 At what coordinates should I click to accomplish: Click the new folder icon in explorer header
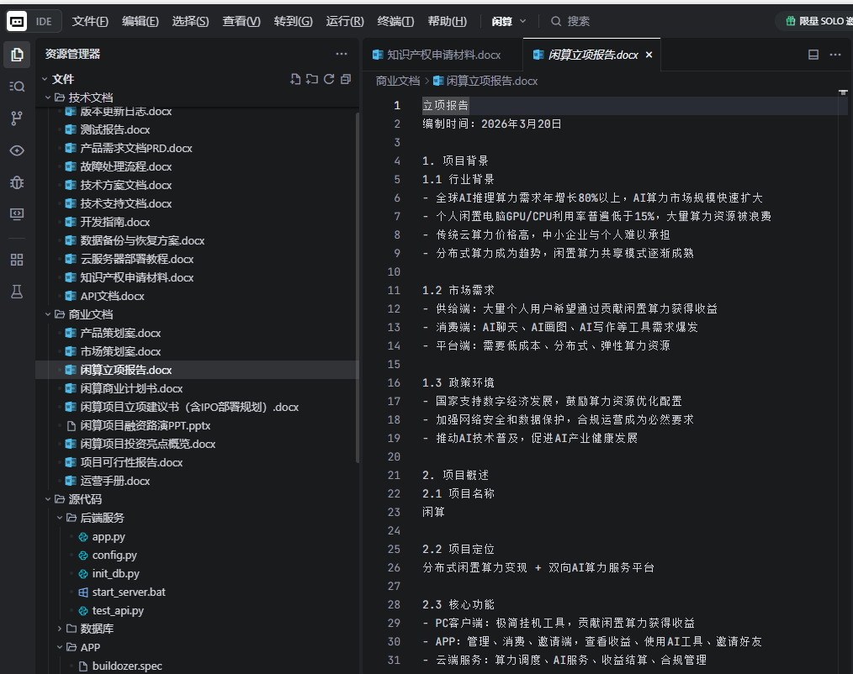[x=312, y=79]
